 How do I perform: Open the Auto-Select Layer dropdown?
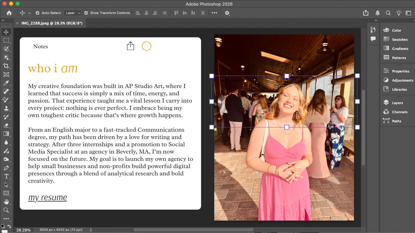(73, 13)
